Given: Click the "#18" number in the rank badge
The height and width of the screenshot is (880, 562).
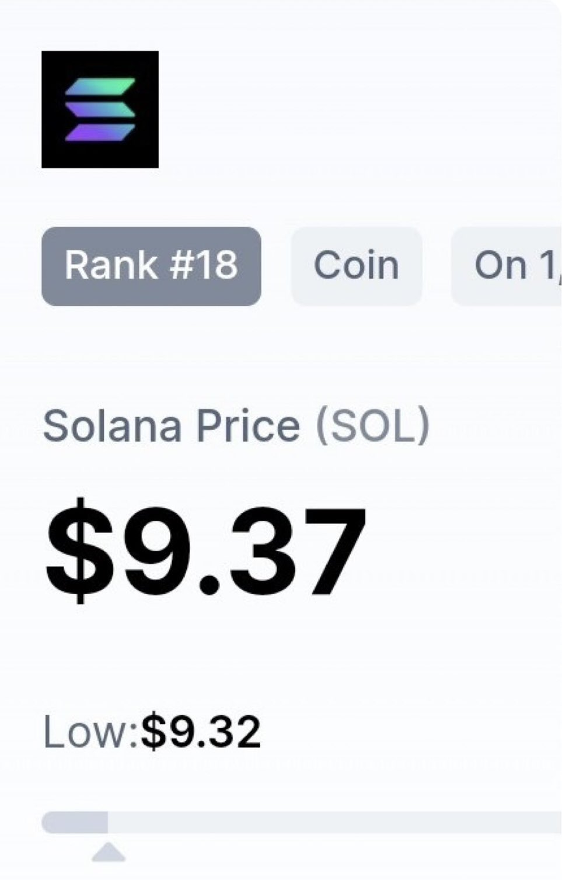Looking at the screenshot, I should (204, 266).
